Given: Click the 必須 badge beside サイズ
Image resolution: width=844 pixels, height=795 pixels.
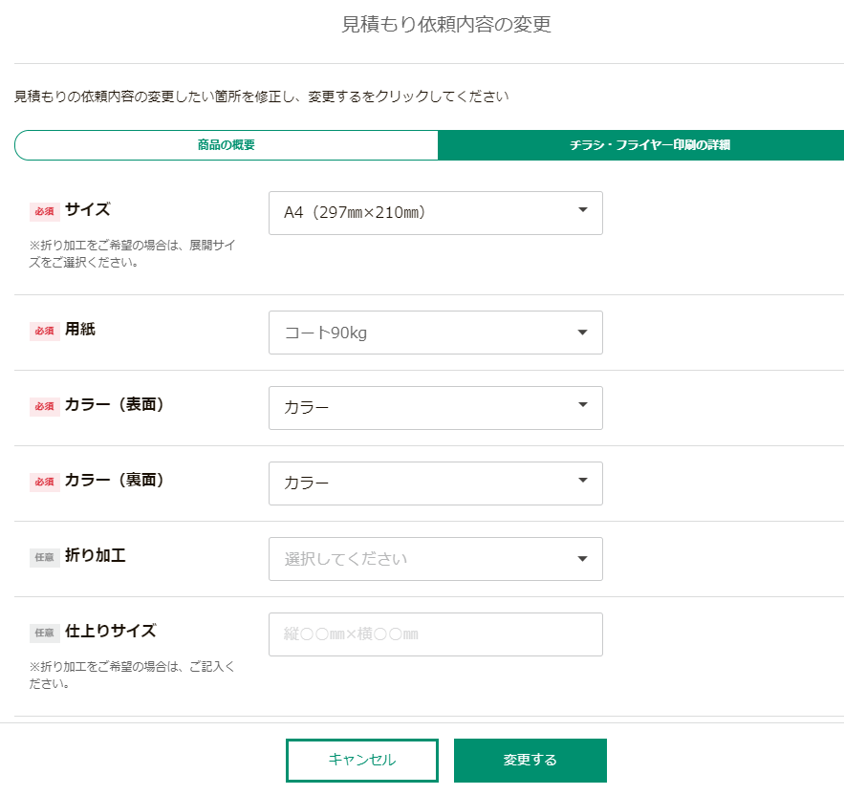Looking at the screenshot, I should [x=44, y=211].
